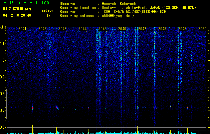Click the 0.6 kHz axis label

click(x=3, y=127)
